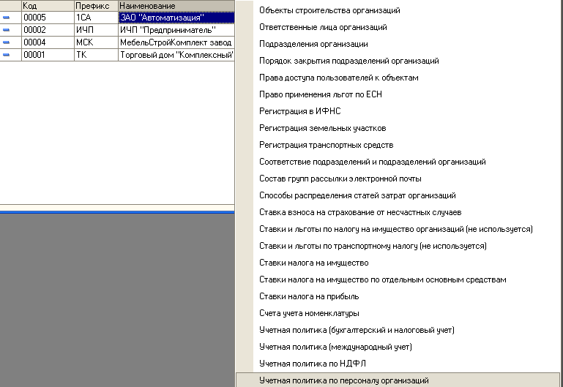
Task: Select Порядок закрытия подразделений организаций
Action: point(349,61)
